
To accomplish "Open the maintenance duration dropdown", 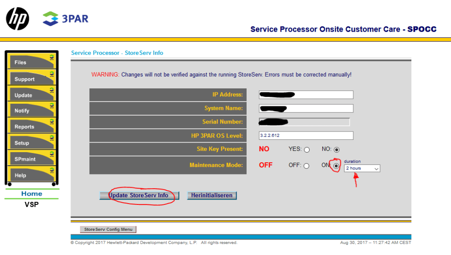I will [x=362, y=168].
